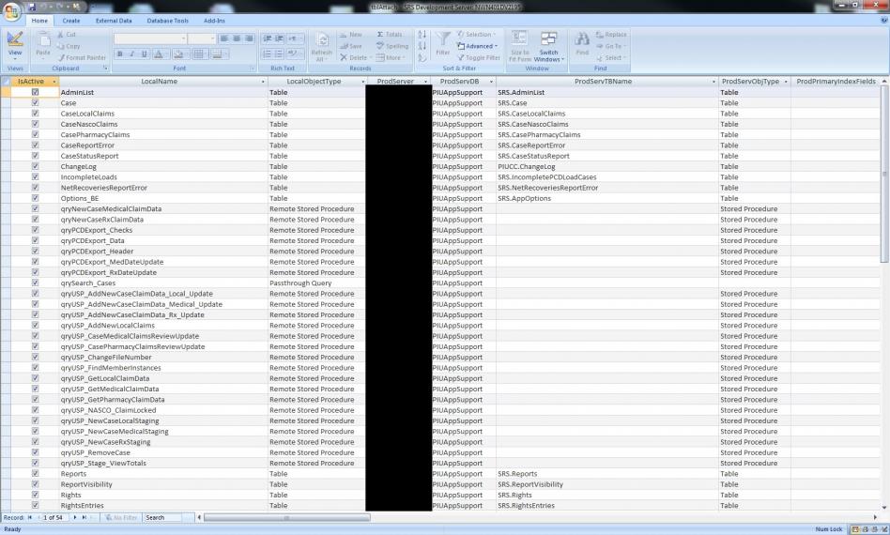Toggle IsActive checkbox for RightsEntries row
890x535 pixels.
35,505
